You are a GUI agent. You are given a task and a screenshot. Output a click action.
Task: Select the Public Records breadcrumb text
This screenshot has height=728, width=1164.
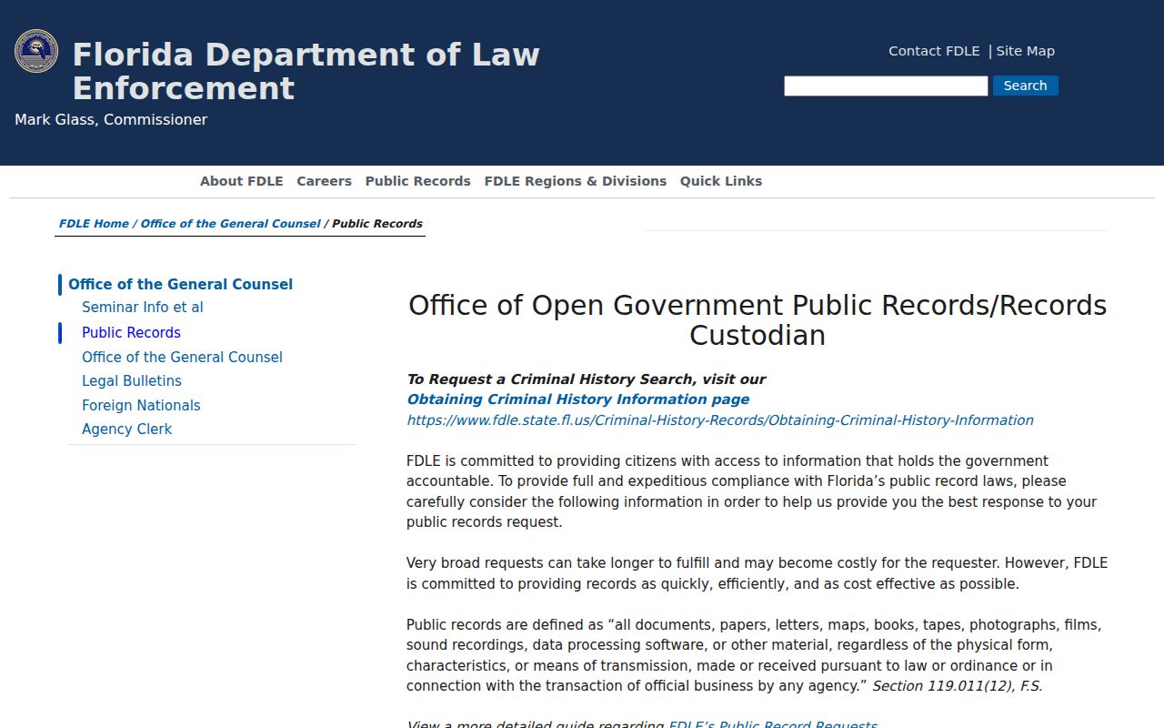tap(377, 224)
